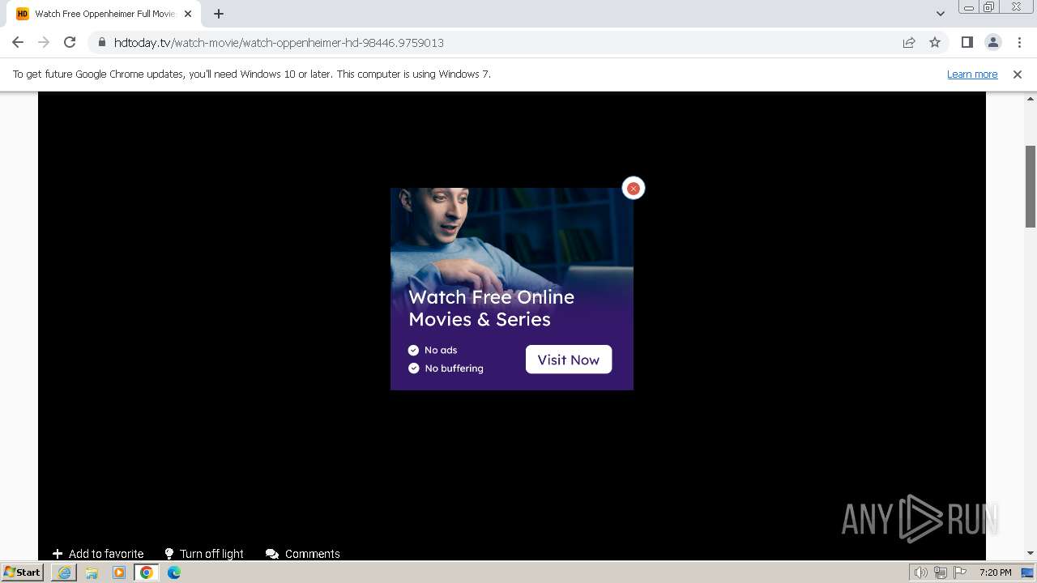Open the Windows Start menu
The image size is (1037, 583).
click(x=22, y=572)
